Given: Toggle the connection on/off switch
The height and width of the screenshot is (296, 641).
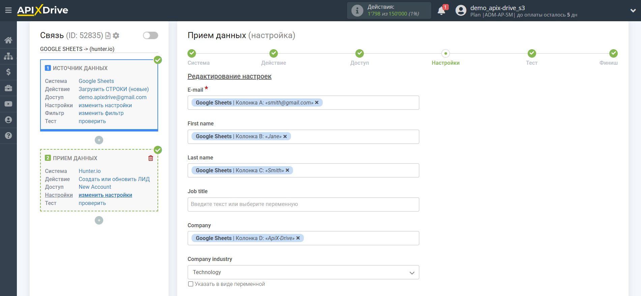Looking at the screenshot, I should 150,35.
